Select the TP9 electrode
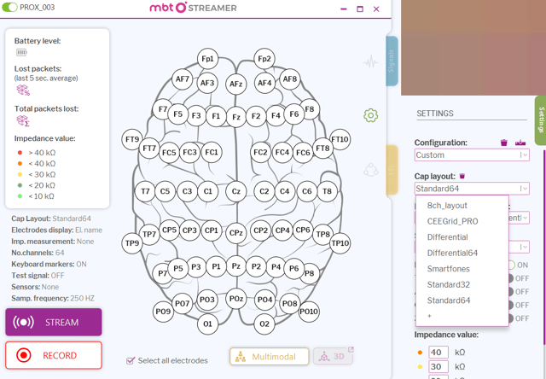 (132, 243)
